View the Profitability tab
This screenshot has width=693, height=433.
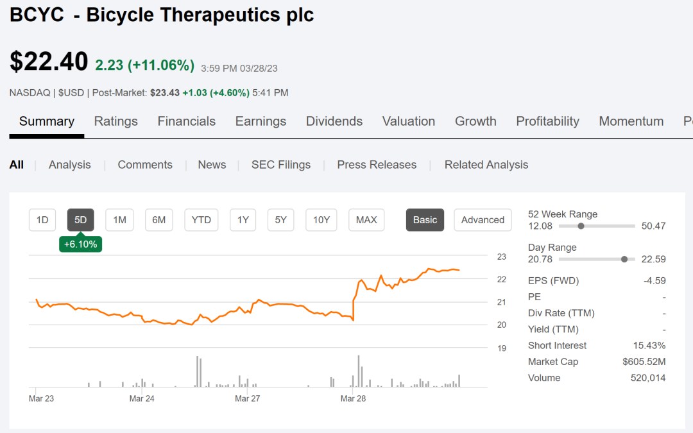coord(547,121)
